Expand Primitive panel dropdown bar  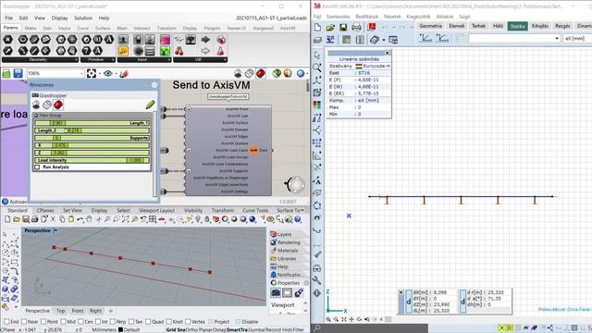point(97,59)
